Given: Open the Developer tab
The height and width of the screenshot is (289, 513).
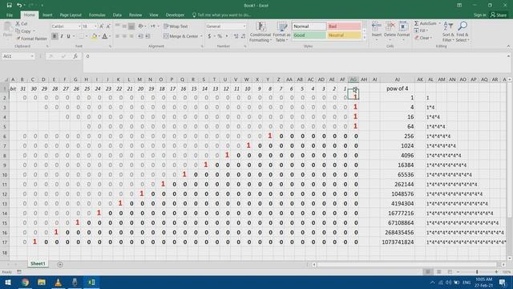Looking at the screenshot, I should tap(175, 15).
